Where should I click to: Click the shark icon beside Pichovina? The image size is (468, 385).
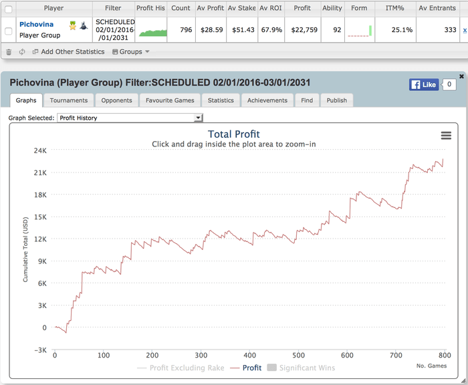(84, 25)
